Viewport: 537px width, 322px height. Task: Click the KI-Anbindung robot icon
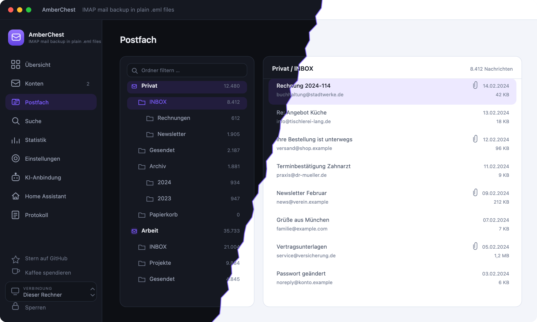click(x=16, y=177)
